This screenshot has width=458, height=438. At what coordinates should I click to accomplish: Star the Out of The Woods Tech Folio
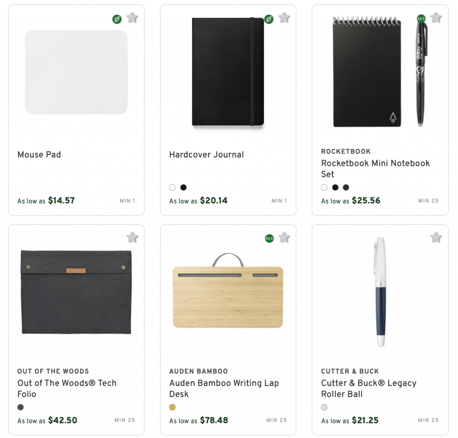click(x=132, y=238)
